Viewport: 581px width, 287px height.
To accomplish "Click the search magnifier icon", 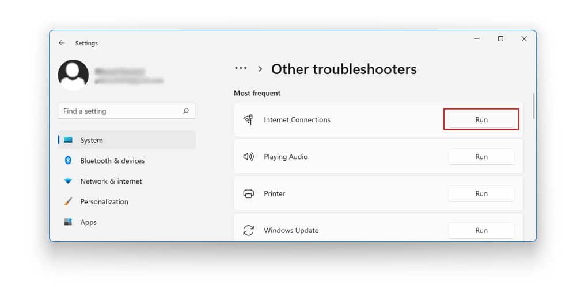I will click(x=186, y=111).
